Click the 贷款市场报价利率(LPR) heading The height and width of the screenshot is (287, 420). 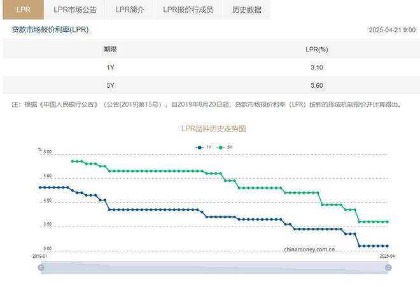coord(50,29)
